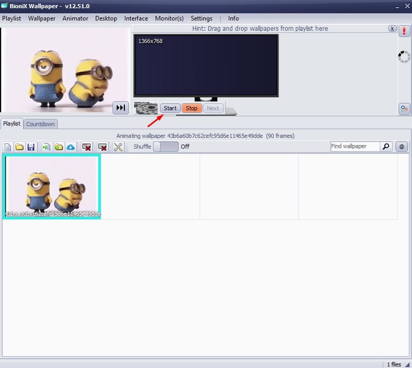Select the Playlist tab
Image resolution: width=412 pixels, height=368 pixels.
click(12, 124)
